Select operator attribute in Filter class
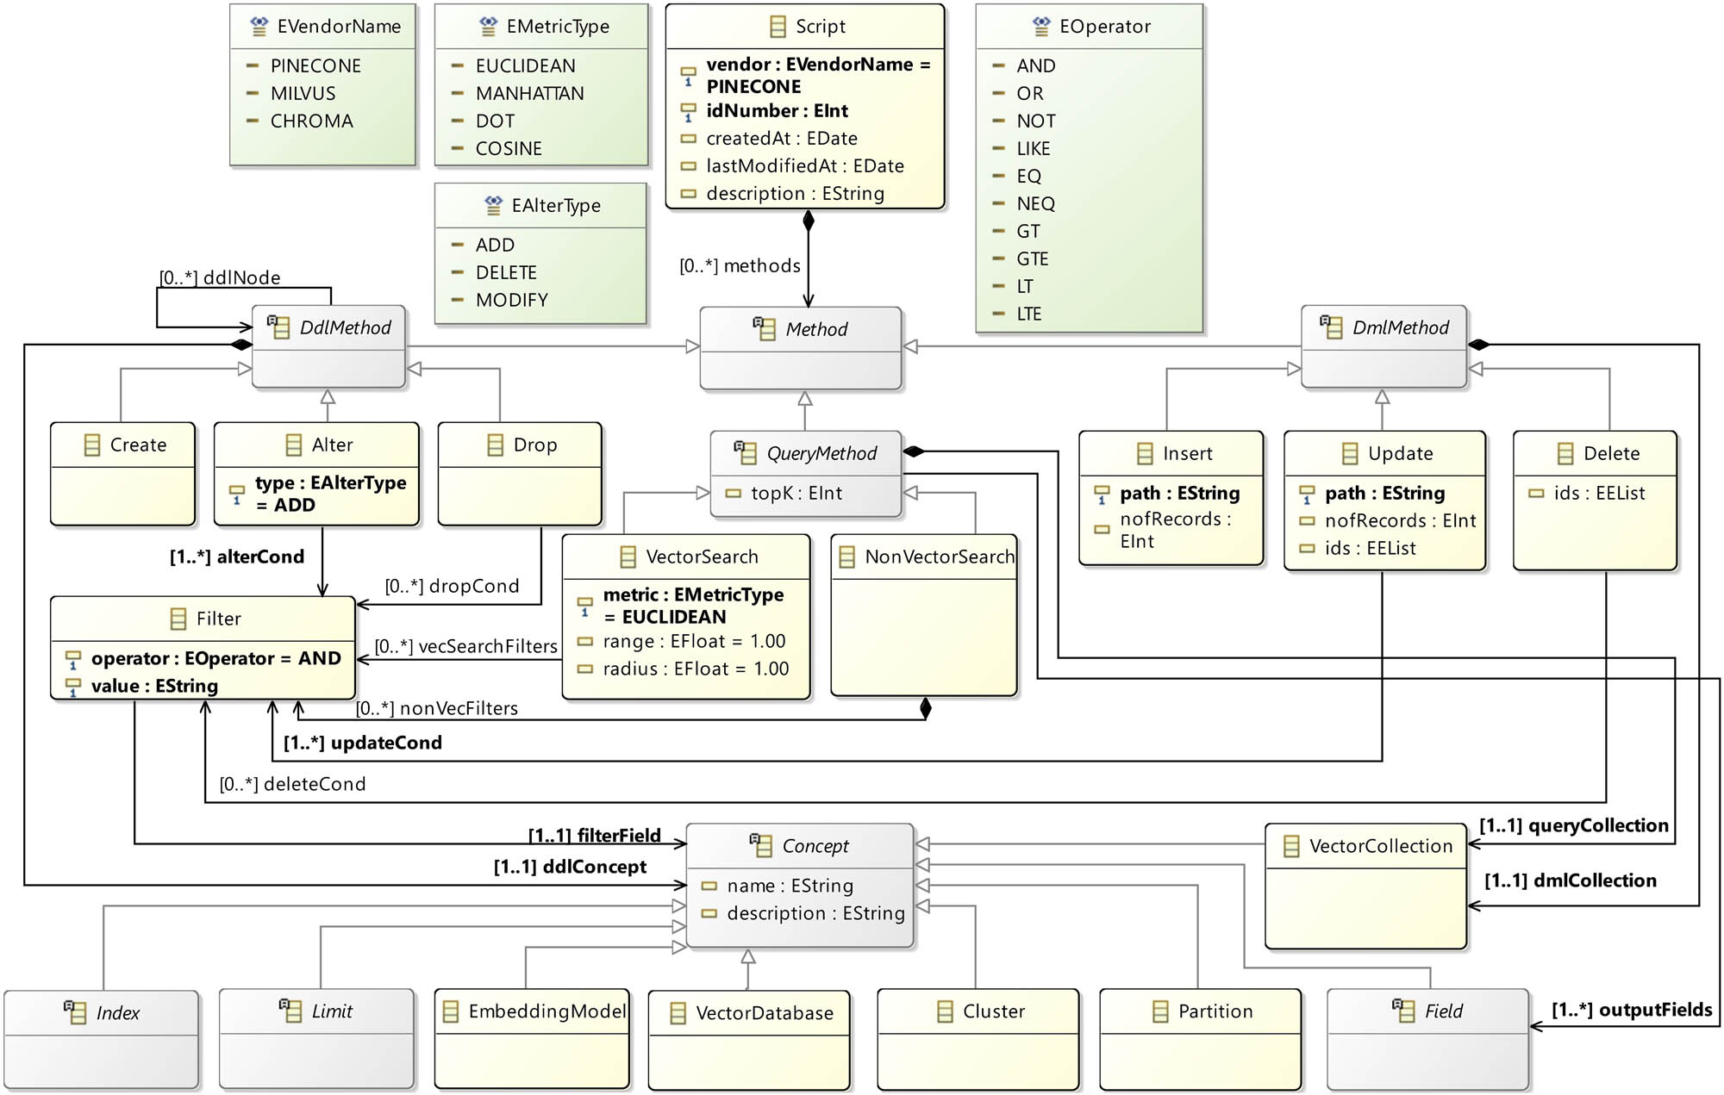 215,659
